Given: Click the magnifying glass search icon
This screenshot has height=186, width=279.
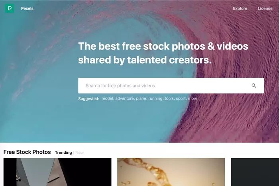Looking at the screenshot, I should pos(254,86).
